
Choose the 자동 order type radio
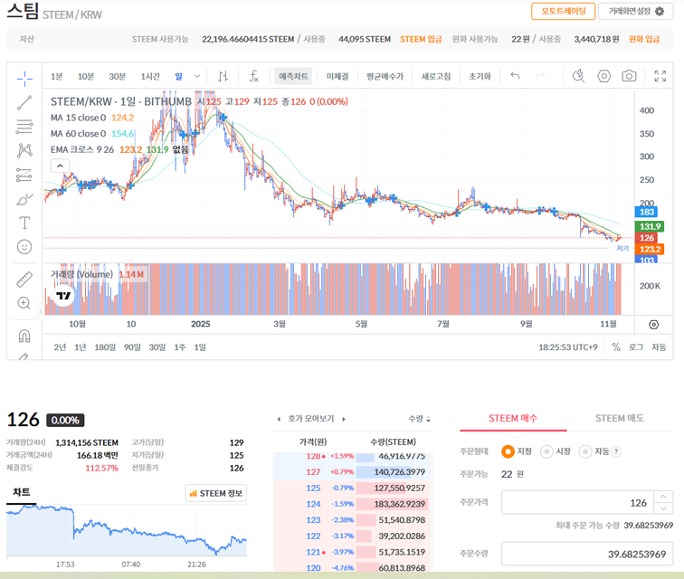[587, 451]
